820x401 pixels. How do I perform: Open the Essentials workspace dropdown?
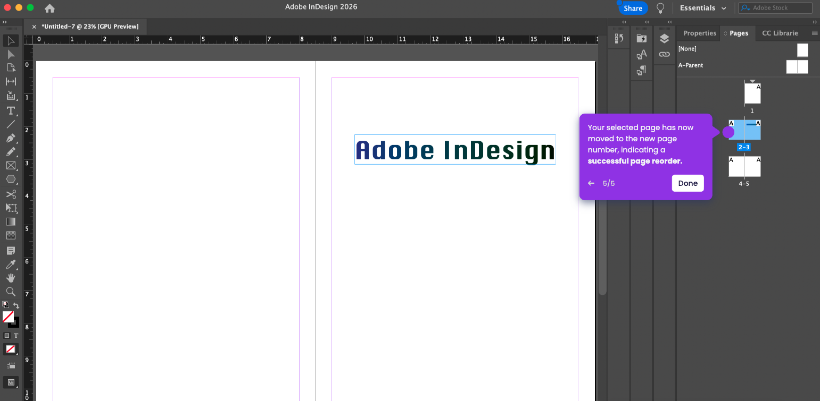pyautogui.click(x=703, y=8)
